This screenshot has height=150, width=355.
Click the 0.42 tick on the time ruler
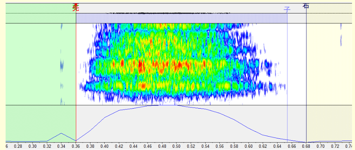[119, 146]
